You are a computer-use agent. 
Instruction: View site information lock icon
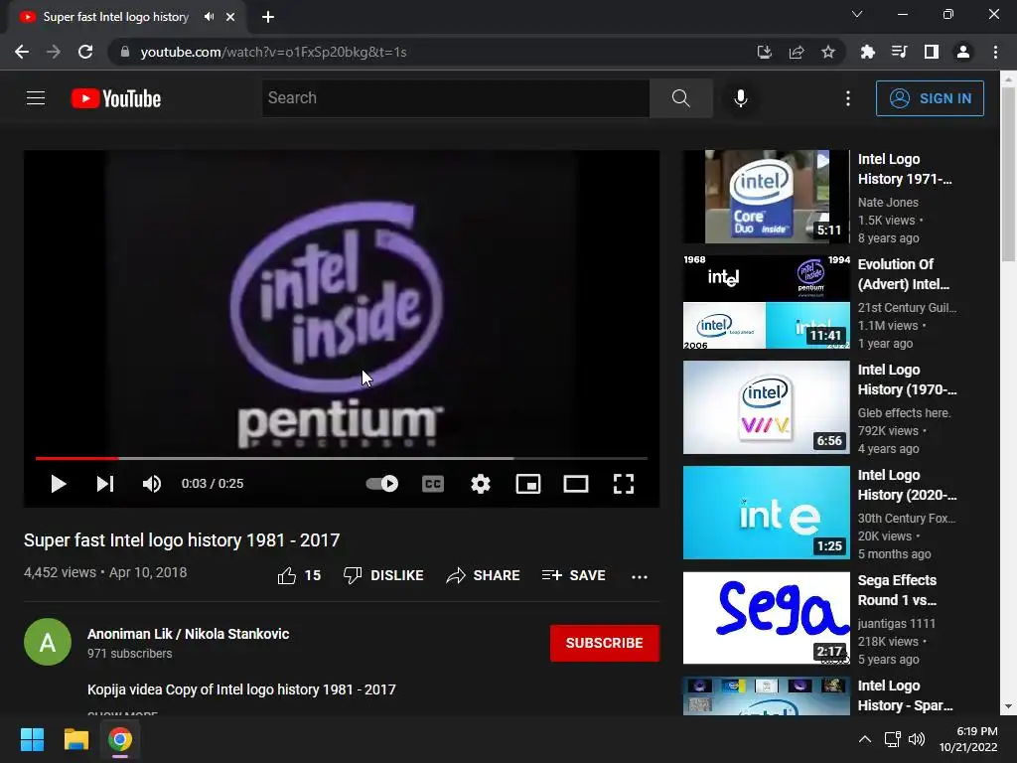point(125,52)
